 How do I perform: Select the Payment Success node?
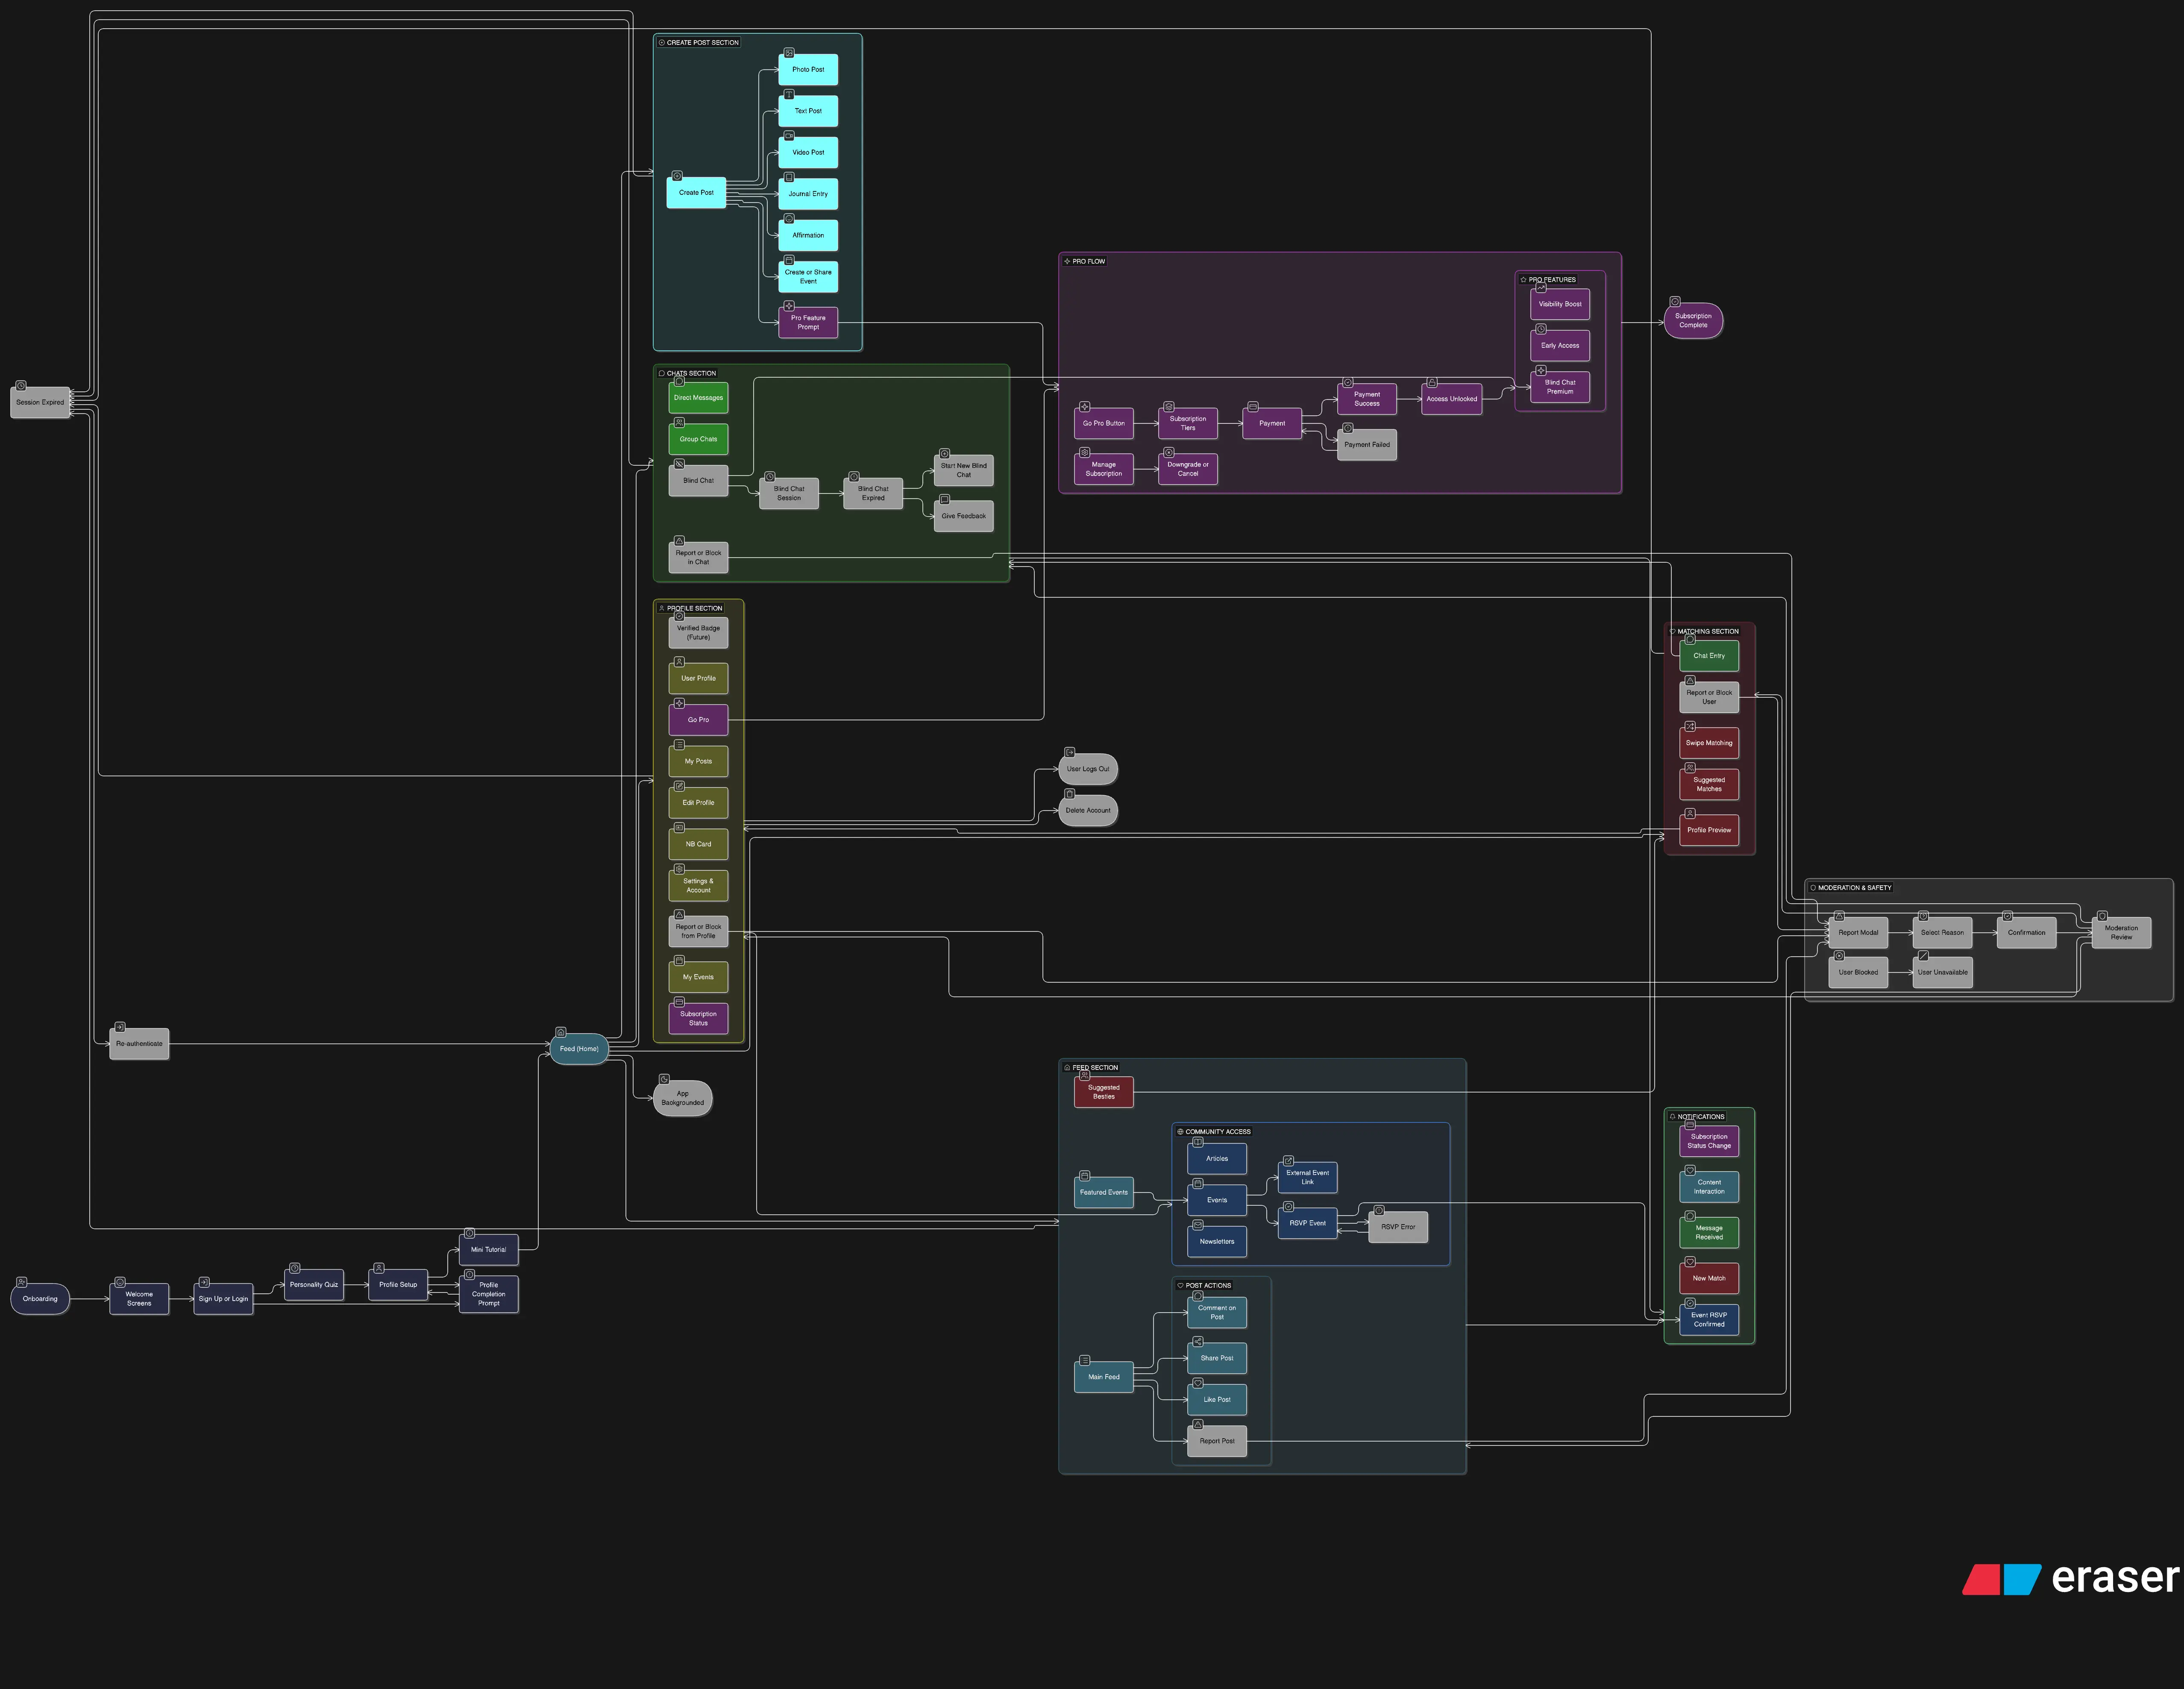(1367, 399)
